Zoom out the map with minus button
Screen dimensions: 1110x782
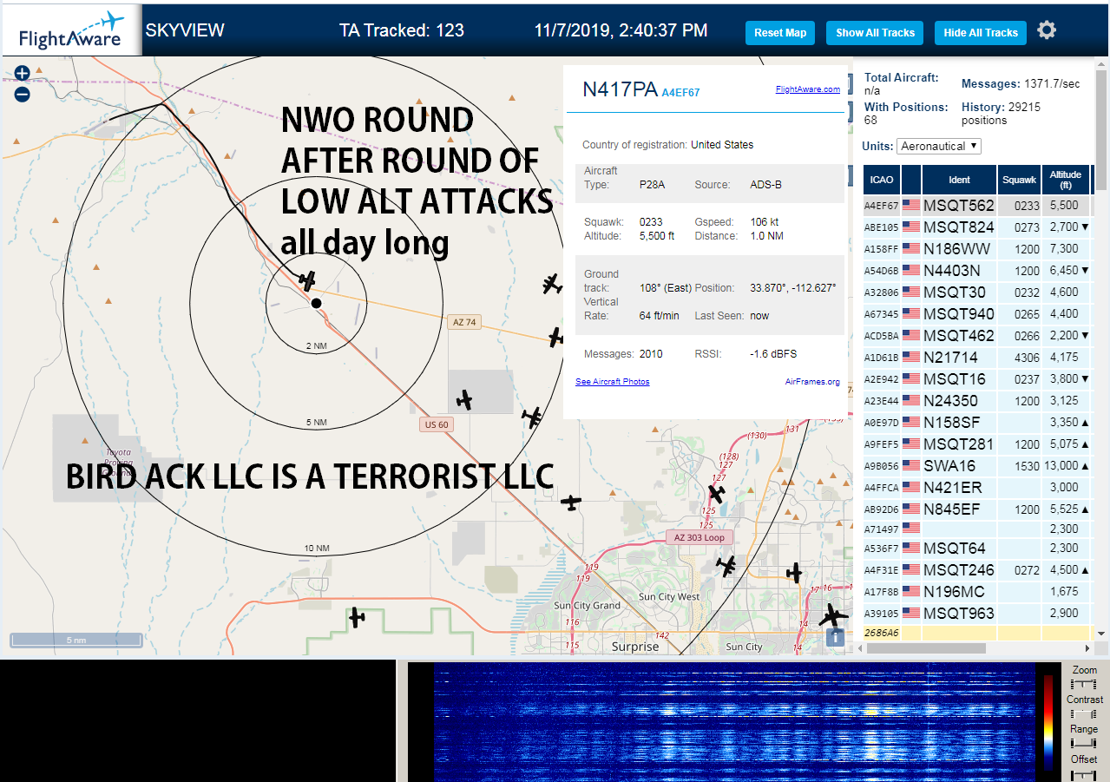pos(23,95)
